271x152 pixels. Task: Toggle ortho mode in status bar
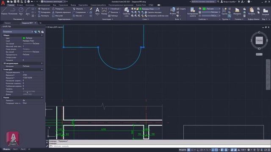tap(198, 150)
